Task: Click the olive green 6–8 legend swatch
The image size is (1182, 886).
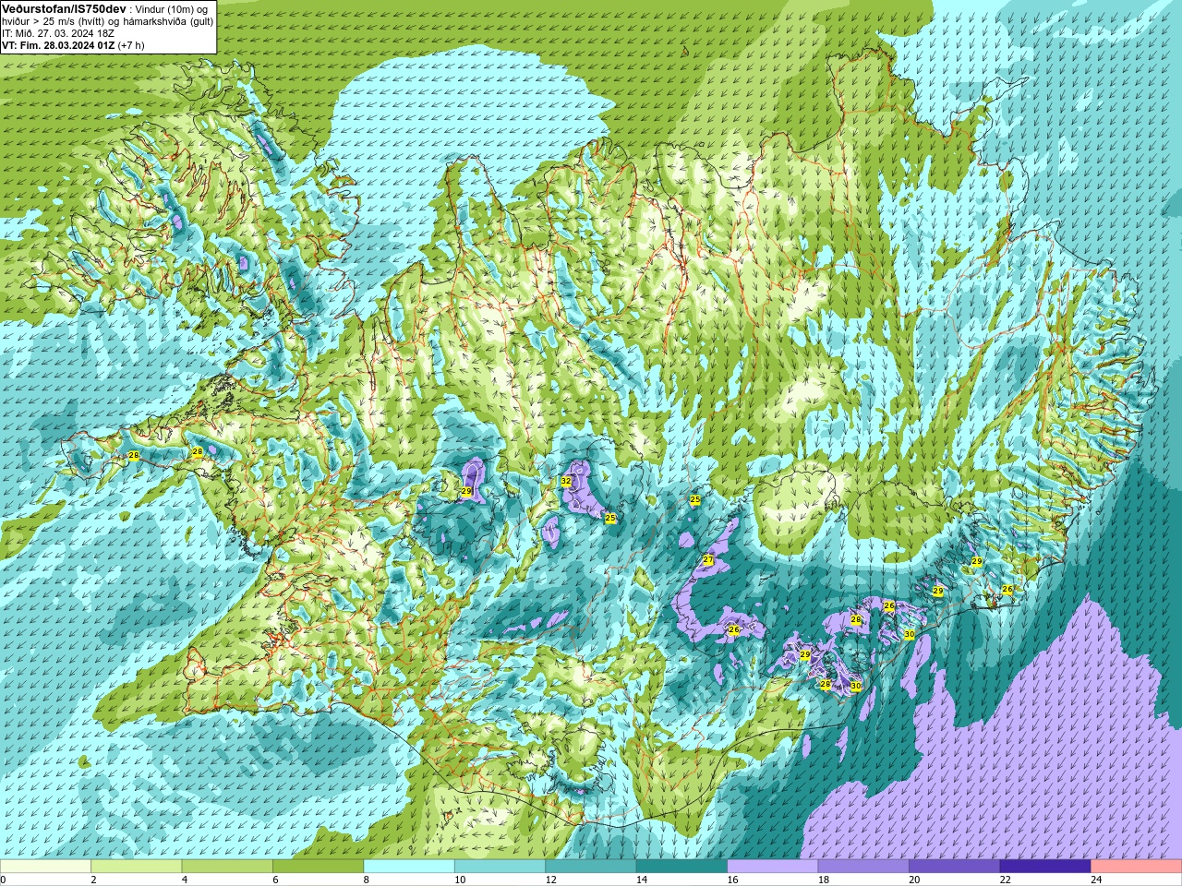Action: point(318,867)
